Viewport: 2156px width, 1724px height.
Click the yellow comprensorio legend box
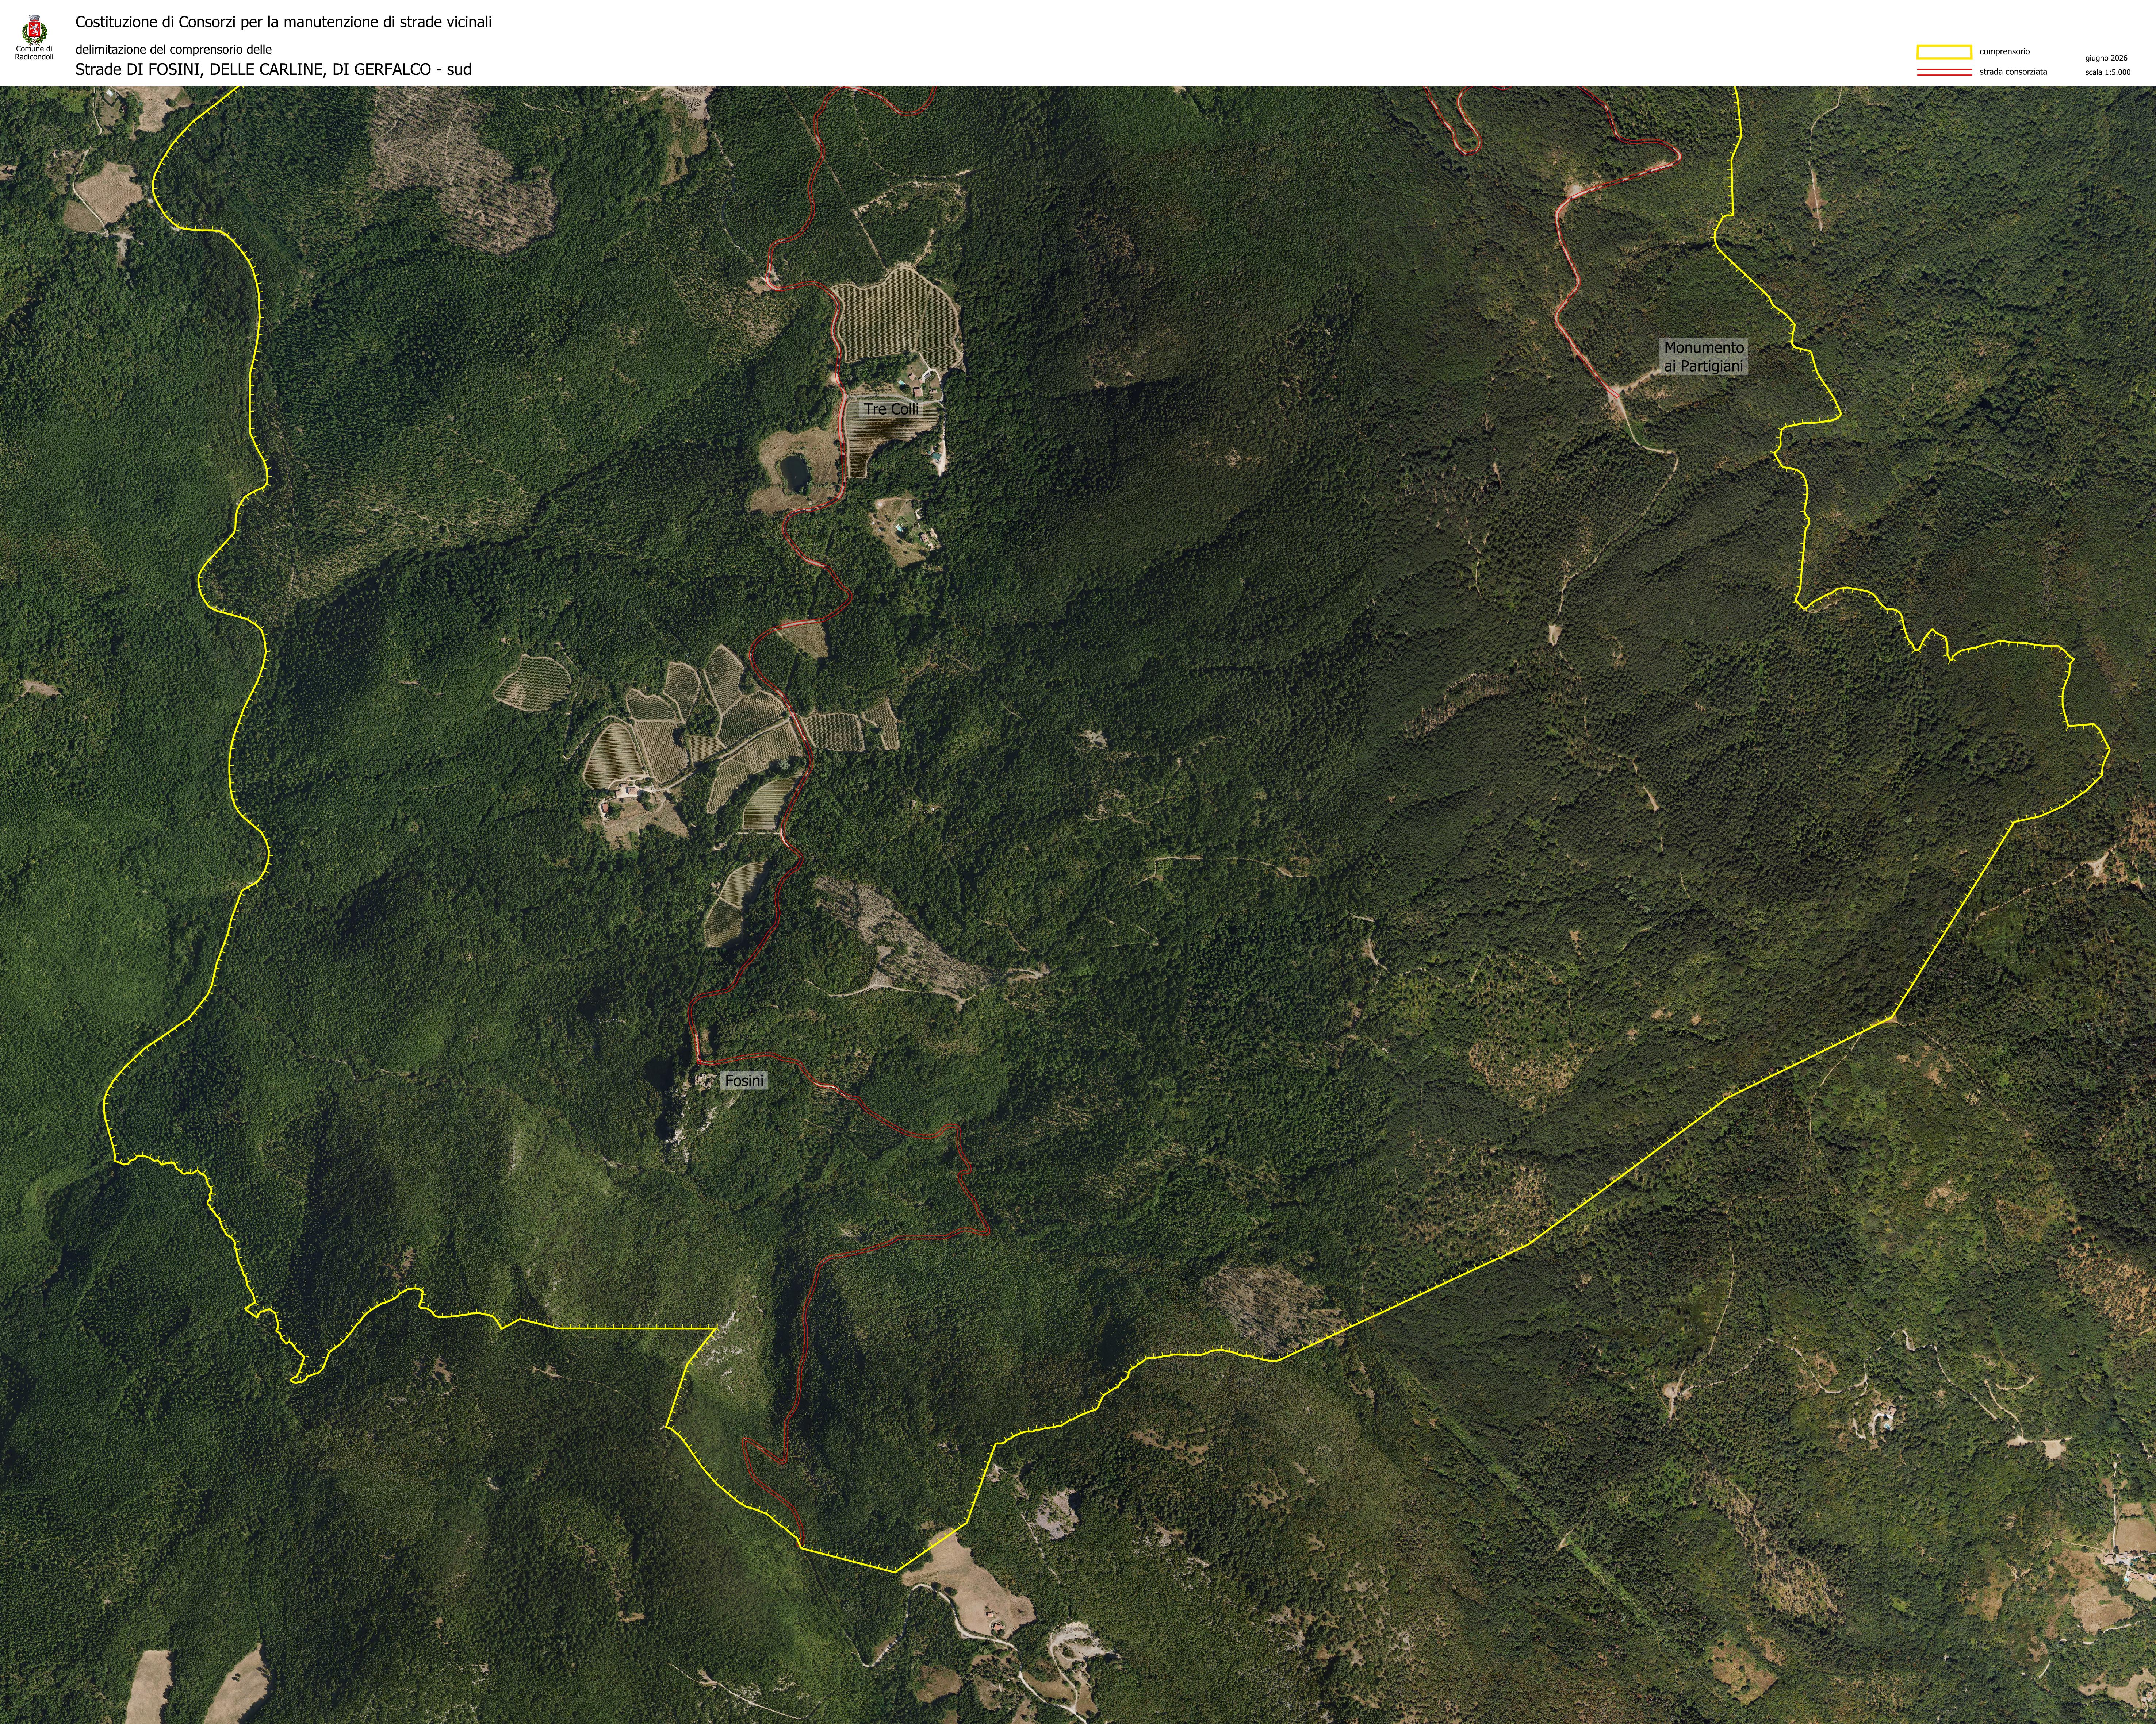coord(1943,52)
